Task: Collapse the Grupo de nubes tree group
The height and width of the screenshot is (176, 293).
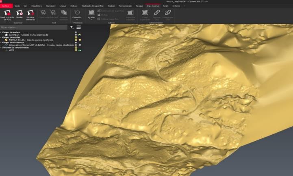Action: [x=1, y=32]
